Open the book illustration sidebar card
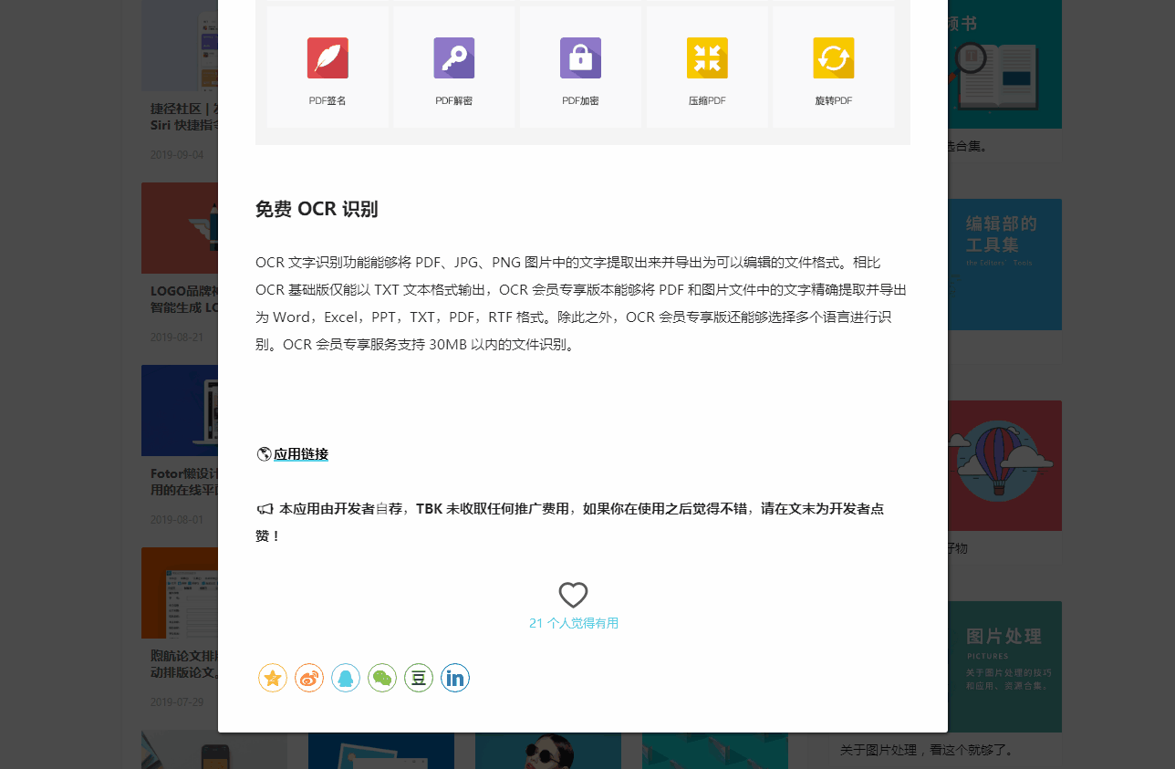The height and width of the screenshot is (769, 1175). pos(1004,64)
